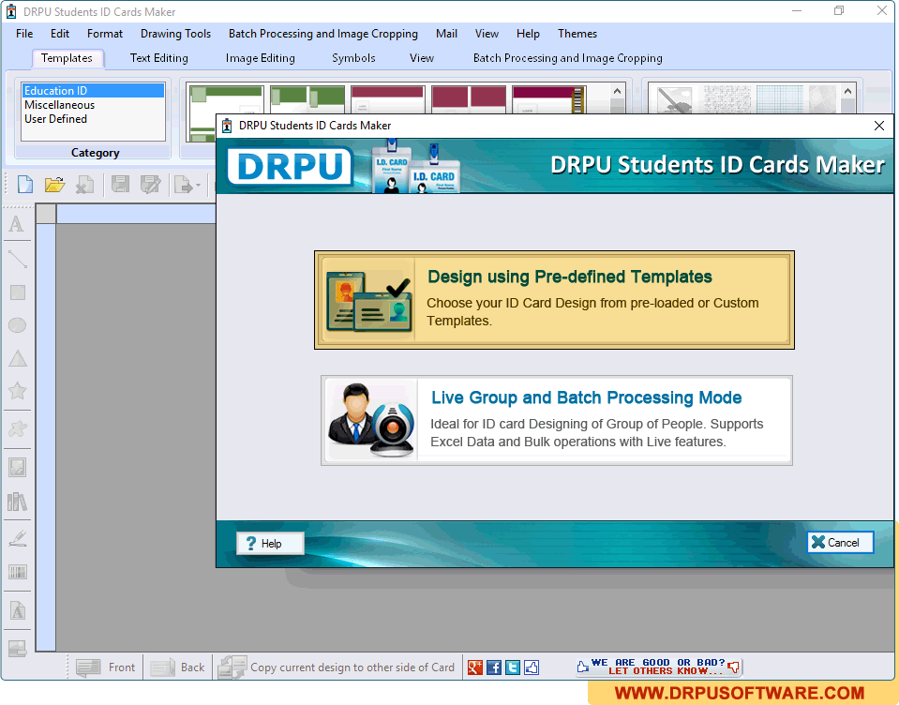
Task: Open the Mail menu
Action: coord(446,34)
